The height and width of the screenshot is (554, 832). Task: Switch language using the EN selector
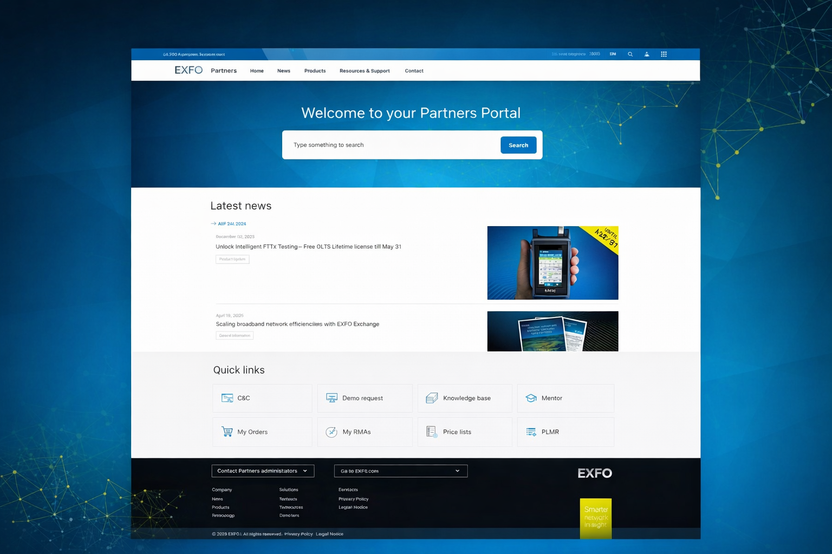click(613, 54)
